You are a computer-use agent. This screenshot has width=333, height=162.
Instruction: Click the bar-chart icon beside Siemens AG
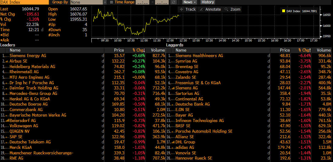click(x=173, y=88)
